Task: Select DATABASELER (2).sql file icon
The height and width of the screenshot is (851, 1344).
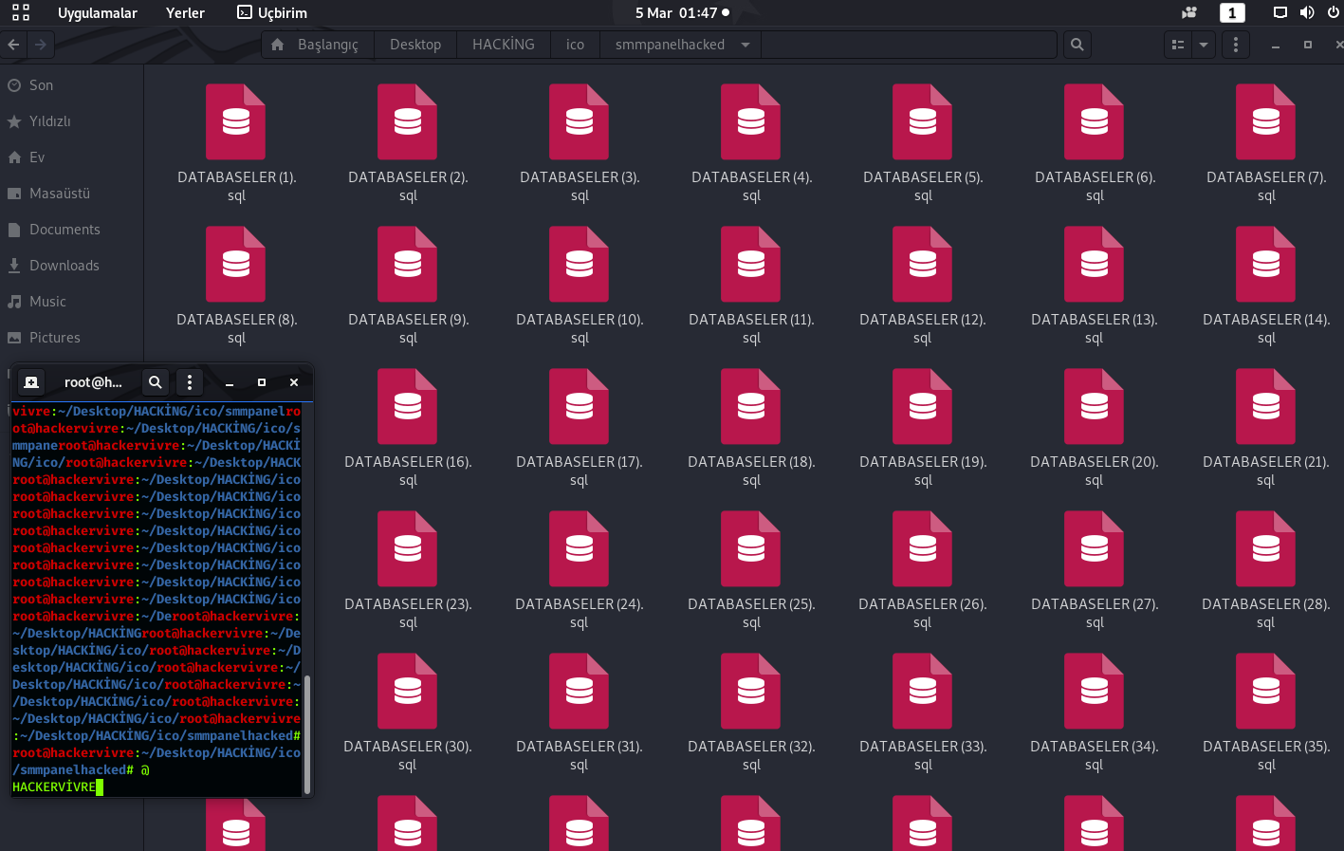Action: click(x=408, y=121)
